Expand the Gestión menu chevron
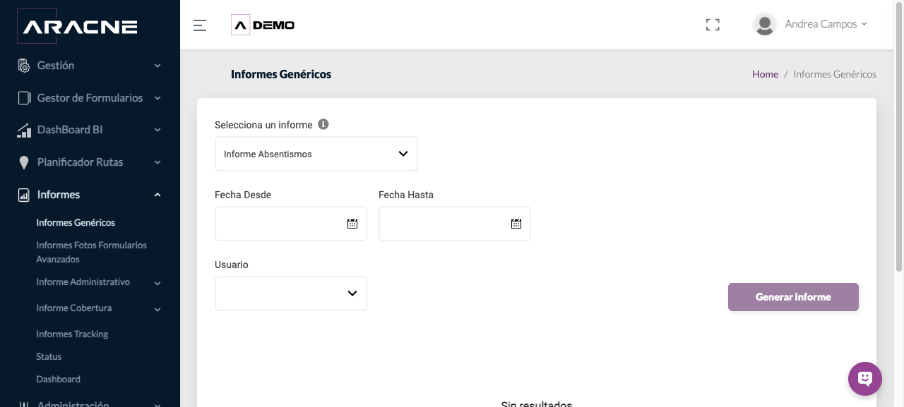The image size is (904, 407). (x=157, y=66)
